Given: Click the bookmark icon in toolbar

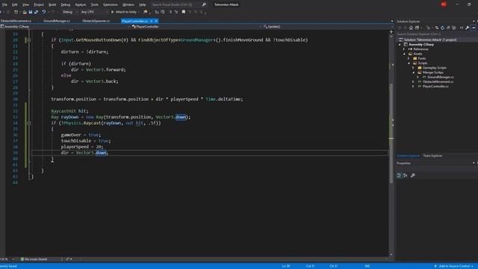Looking at the screenshot, I should point(184,12).
